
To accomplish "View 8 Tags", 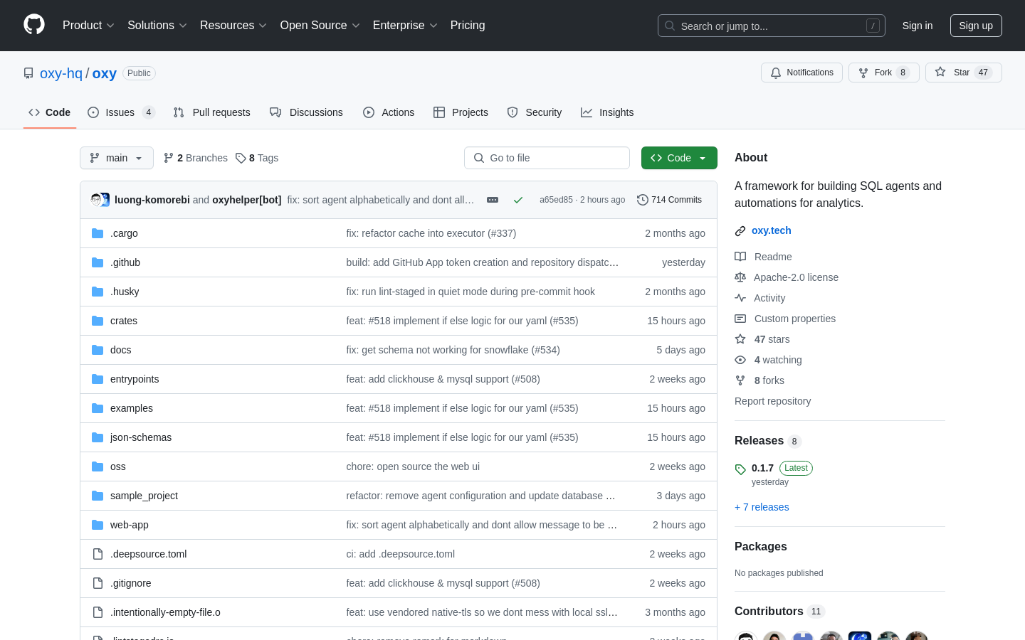I will (x=257, y=158).
